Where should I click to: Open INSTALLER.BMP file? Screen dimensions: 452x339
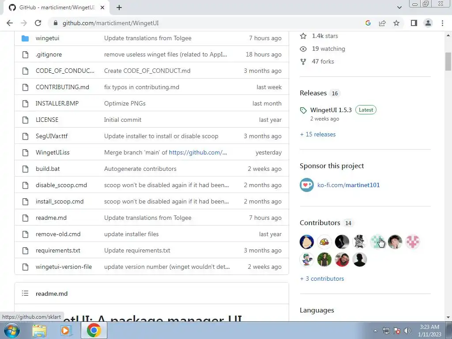click(x=57, y=103)
